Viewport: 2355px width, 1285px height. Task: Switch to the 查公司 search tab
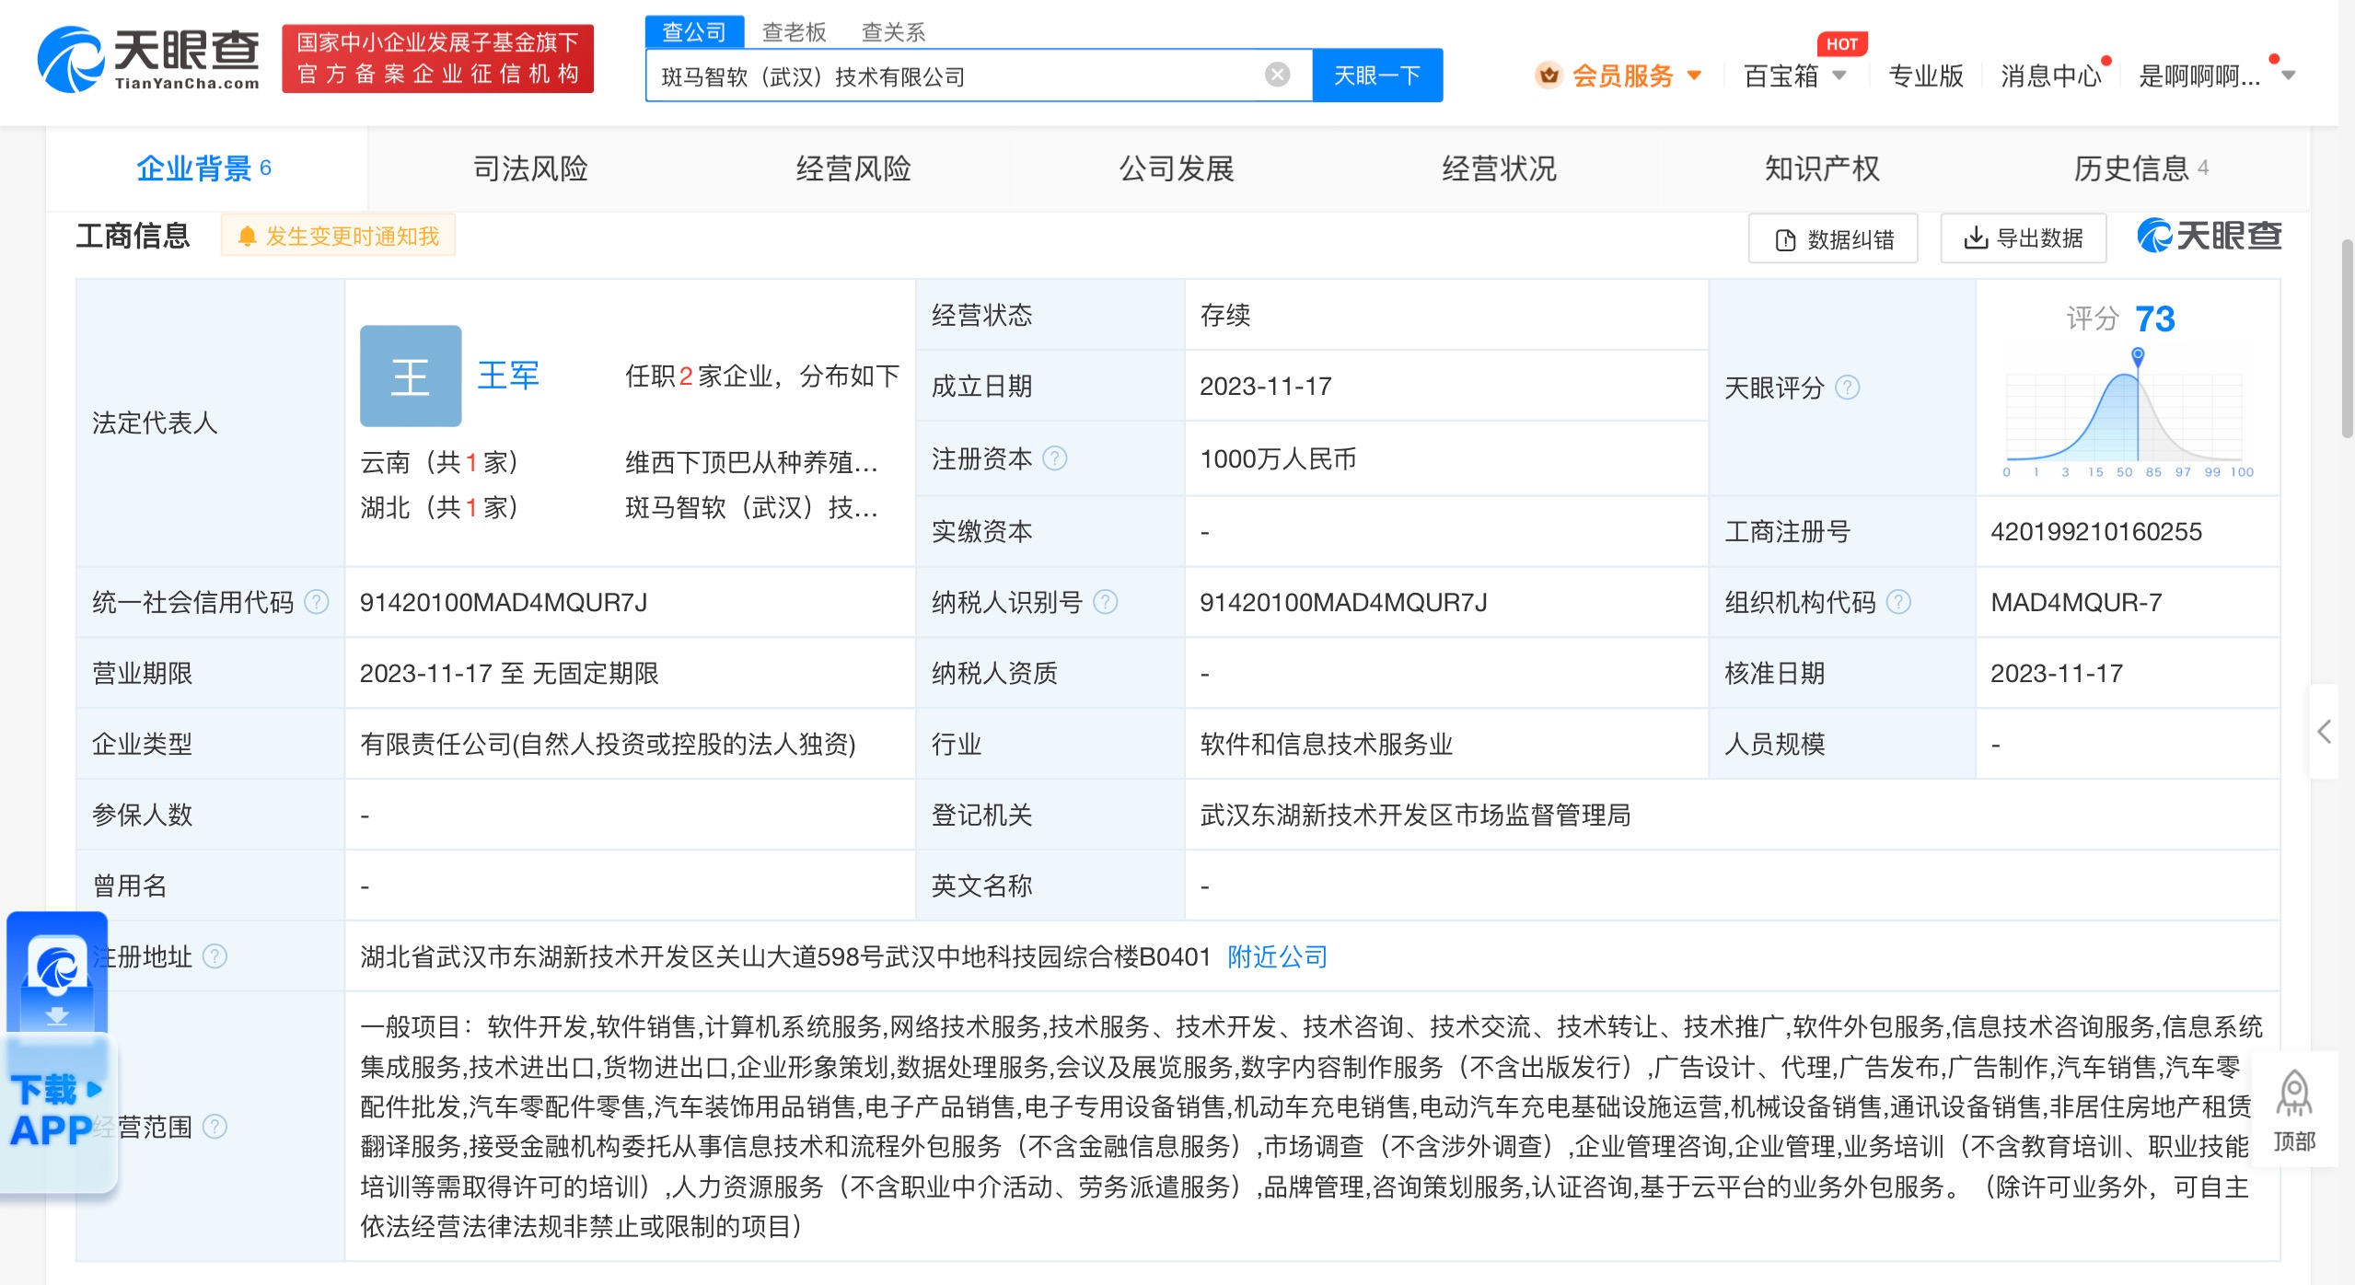pyautogui.click(x=694, y=32)
